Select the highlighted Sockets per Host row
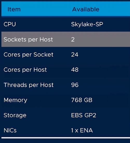 click(66, 39)
